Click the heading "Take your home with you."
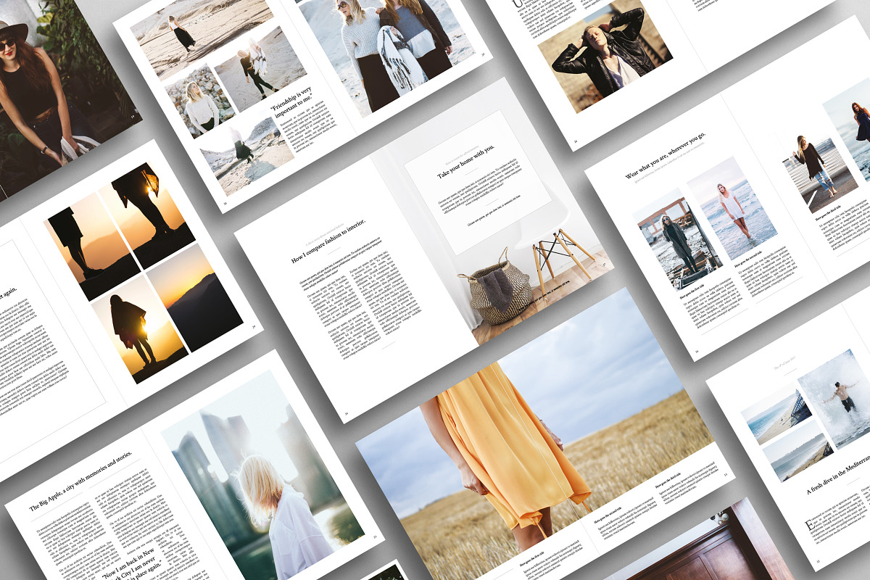This screenshot has height=580, width=870. coord(466,162)
